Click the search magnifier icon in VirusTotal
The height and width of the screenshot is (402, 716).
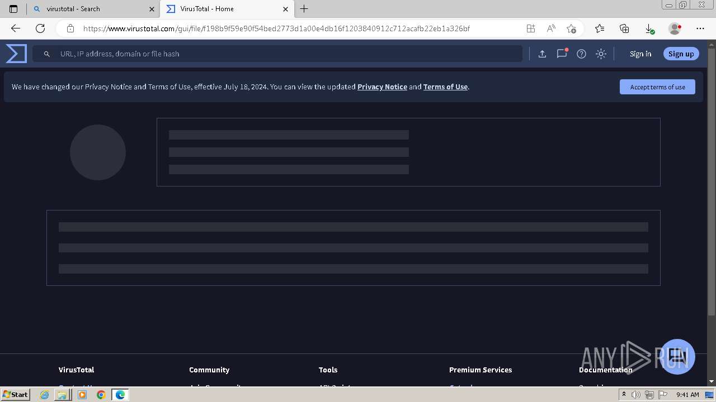pyautogui.click(x=47, y=54)
